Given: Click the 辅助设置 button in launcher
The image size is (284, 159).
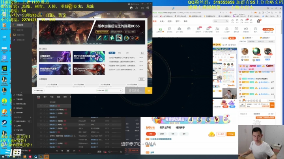Looking at the screenshot, I should coord(39,91).
